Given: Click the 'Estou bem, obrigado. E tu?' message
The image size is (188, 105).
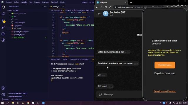Looking at the screenshot, I should pos(113,52).
